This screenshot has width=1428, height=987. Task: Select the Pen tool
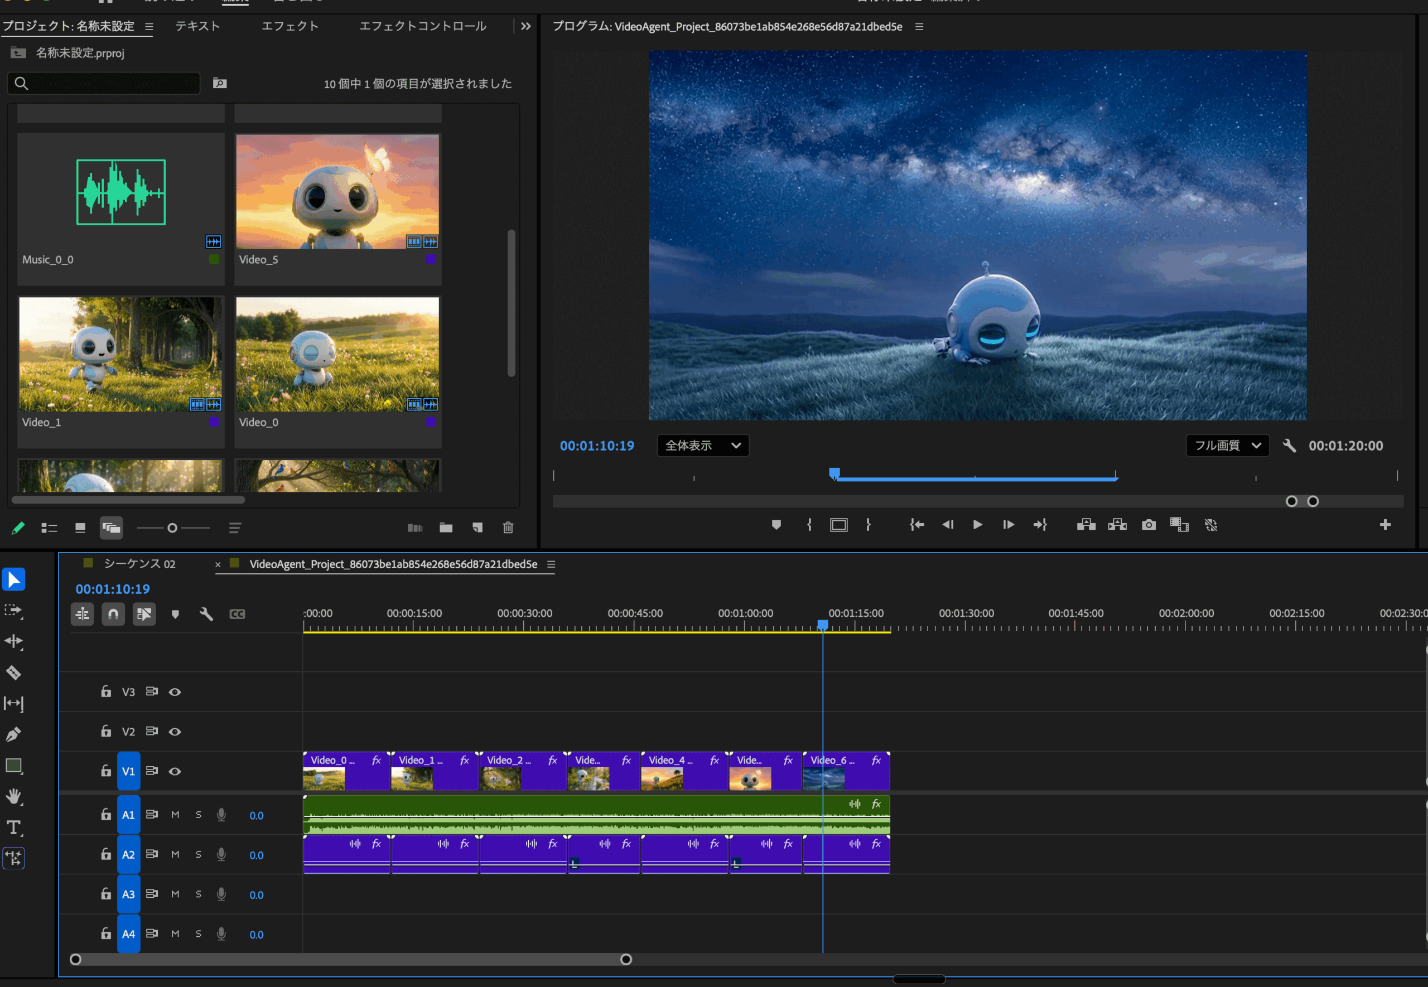(13, 734)
